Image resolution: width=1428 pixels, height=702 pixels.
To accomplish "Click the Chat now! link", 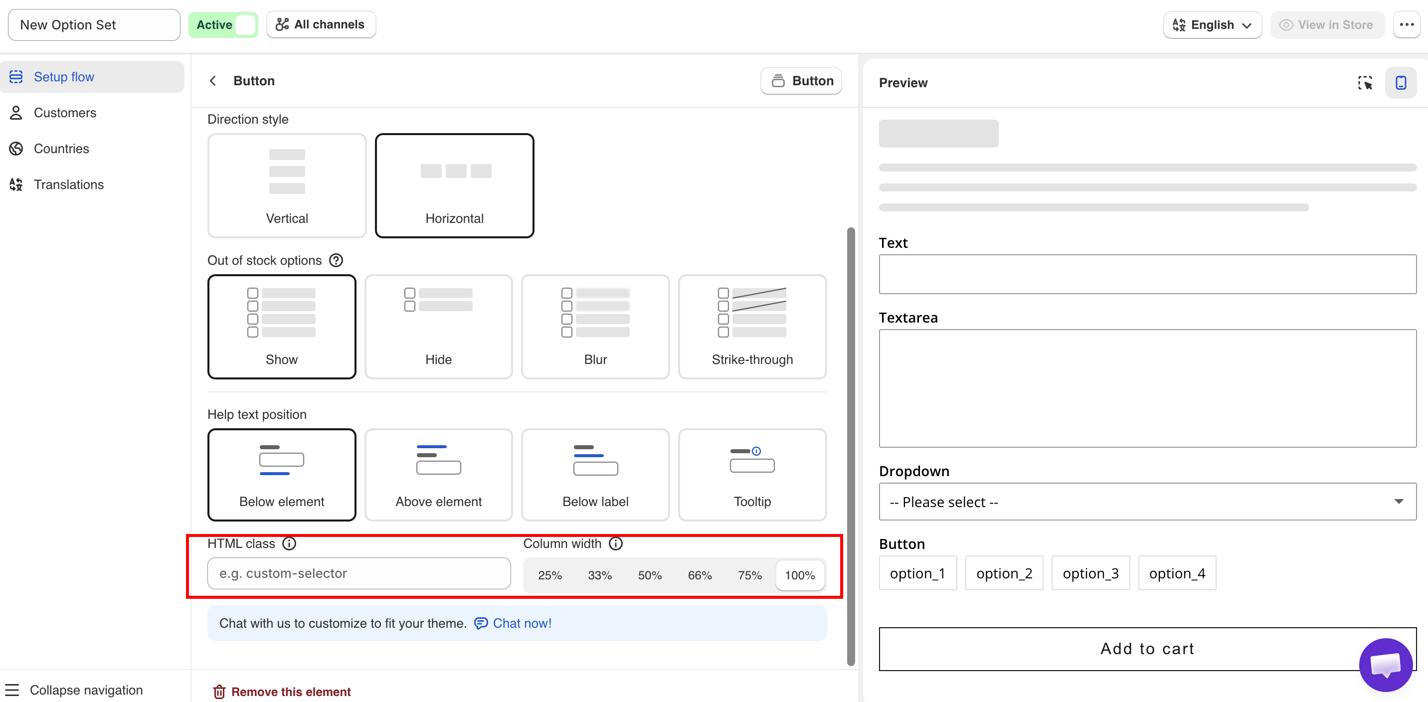I will tap(522, 623).
